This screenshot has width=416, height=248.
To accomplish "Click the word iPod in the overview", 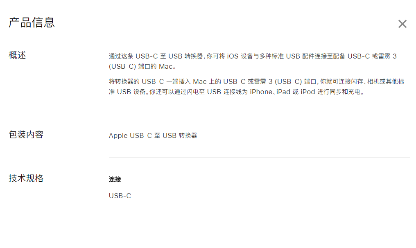I will tap(307, 92).
